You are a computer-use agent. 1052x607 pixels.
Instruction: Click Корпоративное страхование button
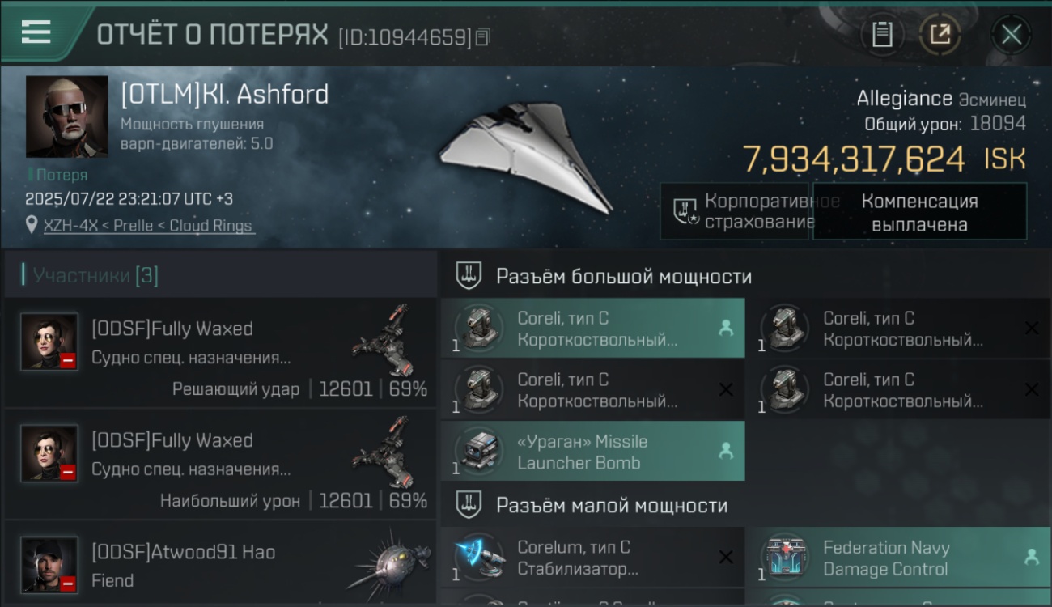click(736, 211)
